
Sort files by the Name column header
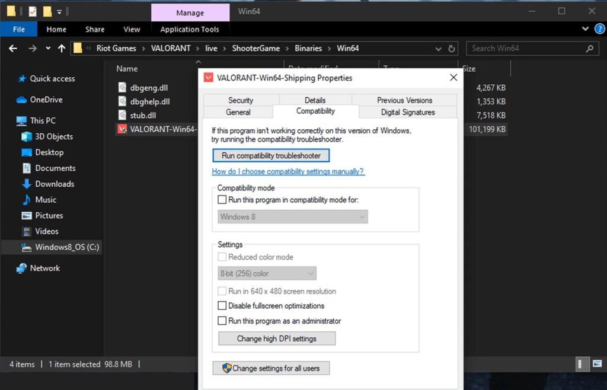point(127,69)
